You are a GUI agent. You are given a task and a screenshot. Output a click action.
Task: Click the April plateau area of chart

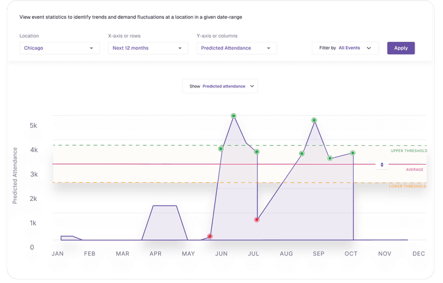point(165,223)
